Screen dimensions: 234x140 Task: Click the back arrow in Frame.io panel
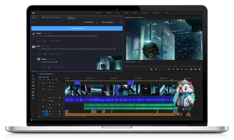click(34, 22)
